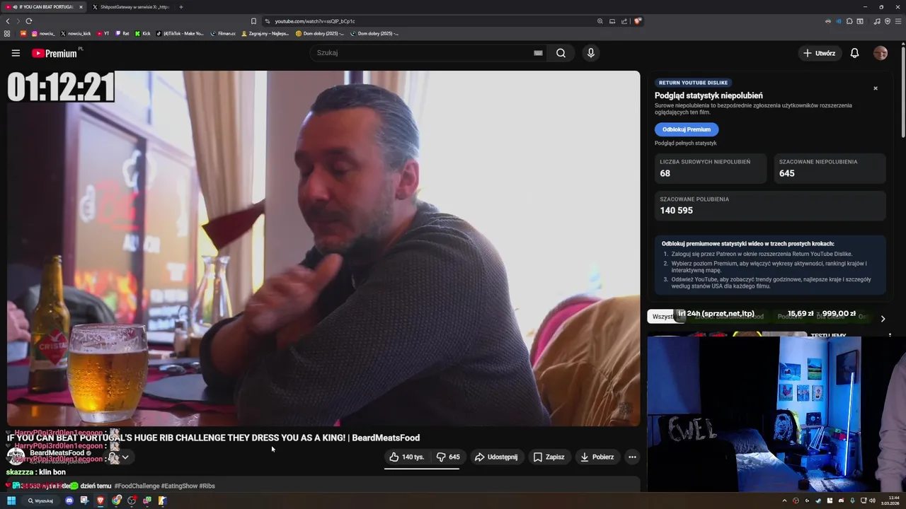This screenshot has height=509, width=906.
Task: Select the IF YOU CAN BEAT PORTUGAL tab
Action: tap(44, 7)
